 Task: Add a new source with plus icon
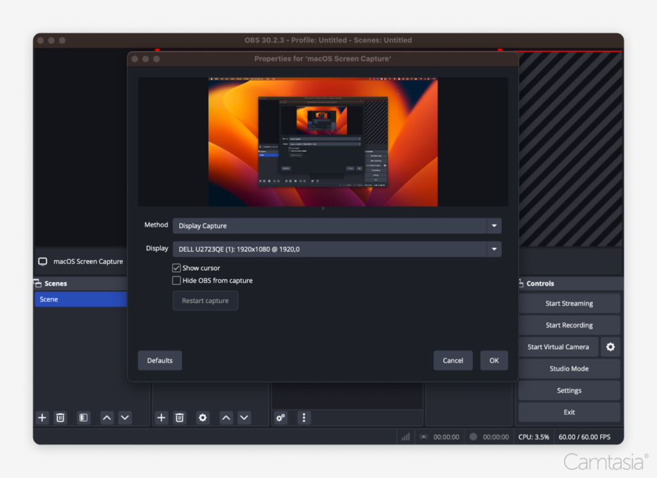point(161,417)
